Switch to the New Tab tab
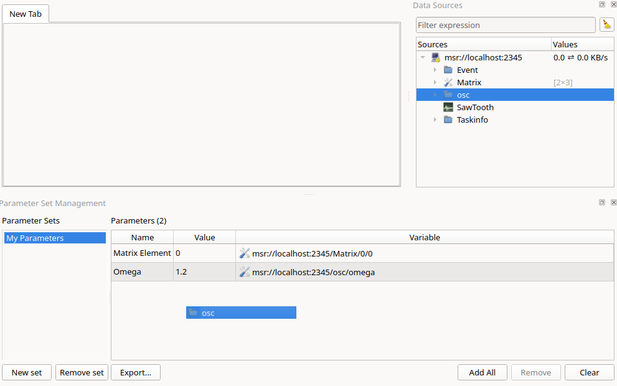 [x=26, y=14]
